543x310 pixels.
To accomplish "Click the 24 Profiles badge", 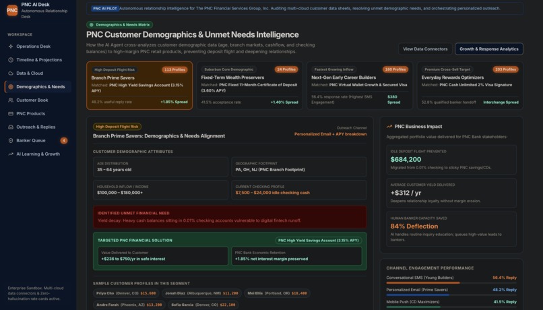I will [286, 69].
